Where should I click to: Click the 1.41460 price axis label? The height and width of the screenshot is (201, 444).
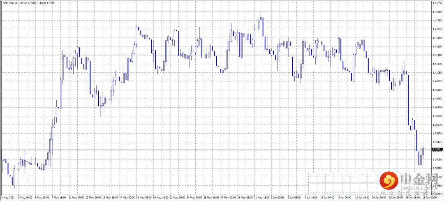[436, 55]
